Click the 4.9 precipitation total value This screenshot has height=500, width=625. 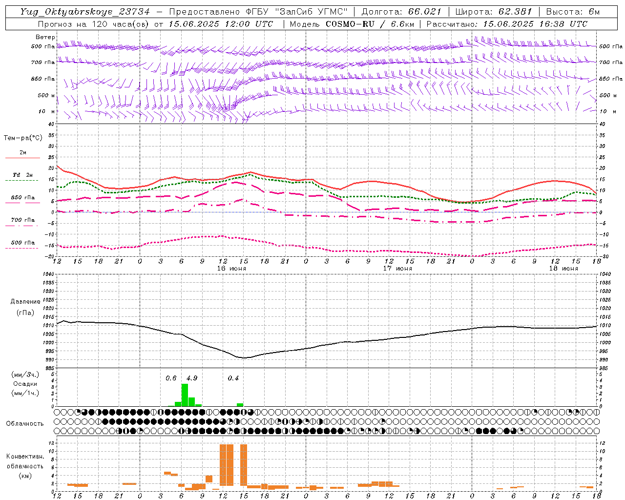[x=192, y=378]
